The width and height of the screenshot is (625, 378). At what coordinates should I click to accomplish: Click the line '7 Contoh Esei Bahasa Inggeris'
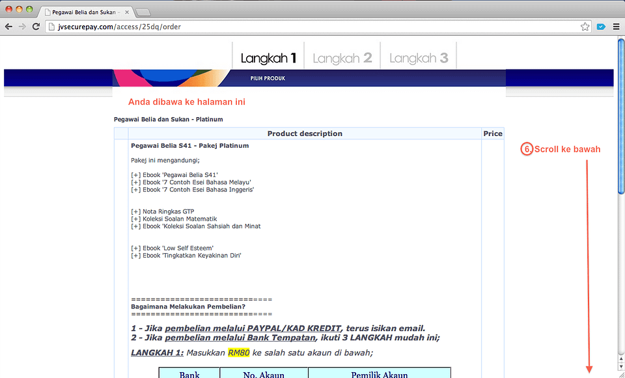pyautogui.click(x=193, y=189)
